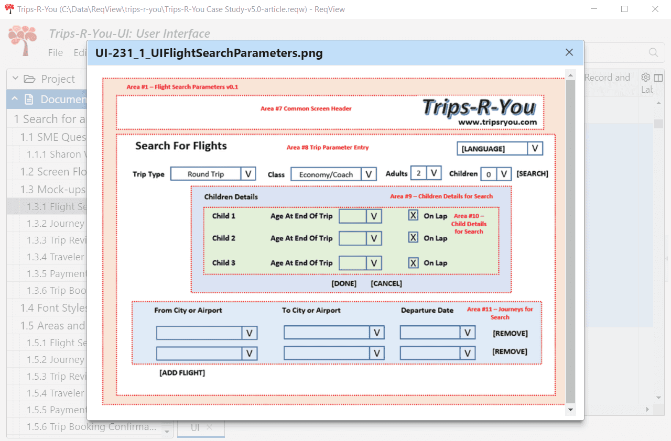Close the UIFlightSearchParameters image dialog

click(x=569, y=52)
